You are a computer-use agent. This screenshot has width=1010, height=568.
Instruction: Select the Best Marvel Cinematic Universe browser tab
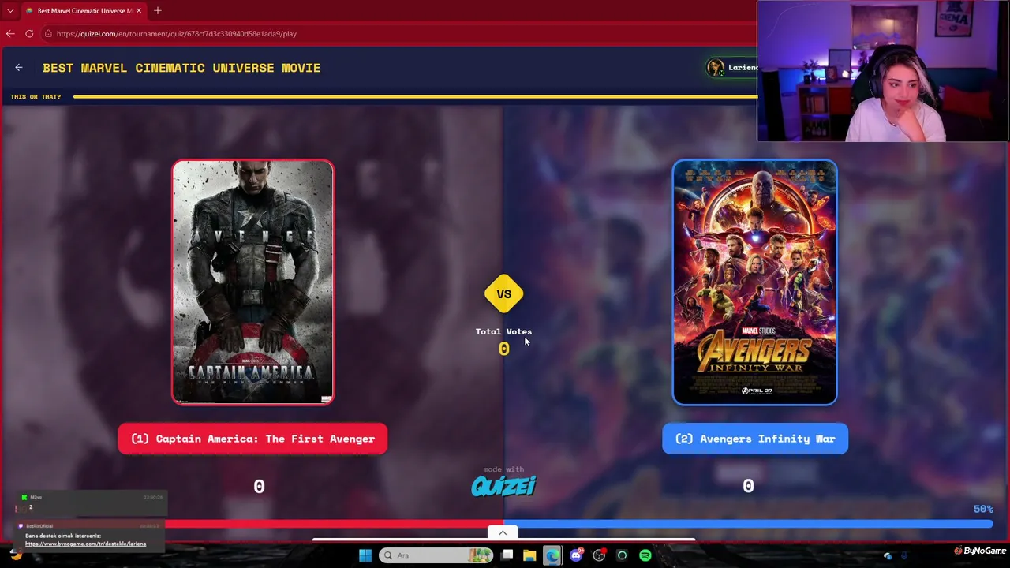pos(83,11)
